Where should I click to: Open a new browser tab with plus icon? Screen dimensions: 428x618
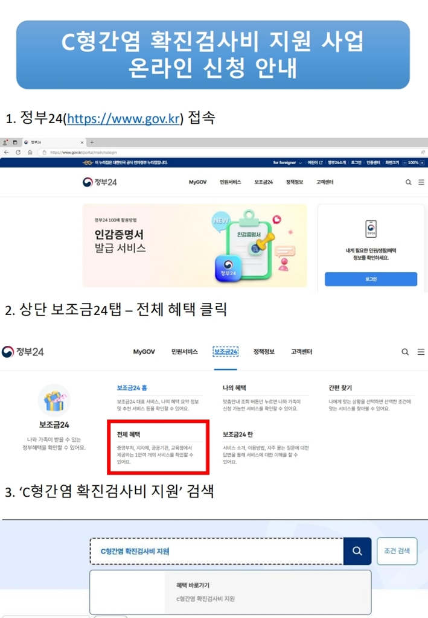click(x=92, y=142)
